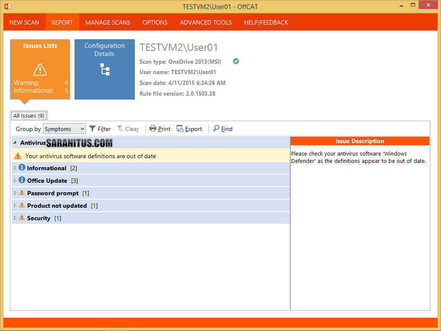Click the Scan date line

click(x=183, y=83)
